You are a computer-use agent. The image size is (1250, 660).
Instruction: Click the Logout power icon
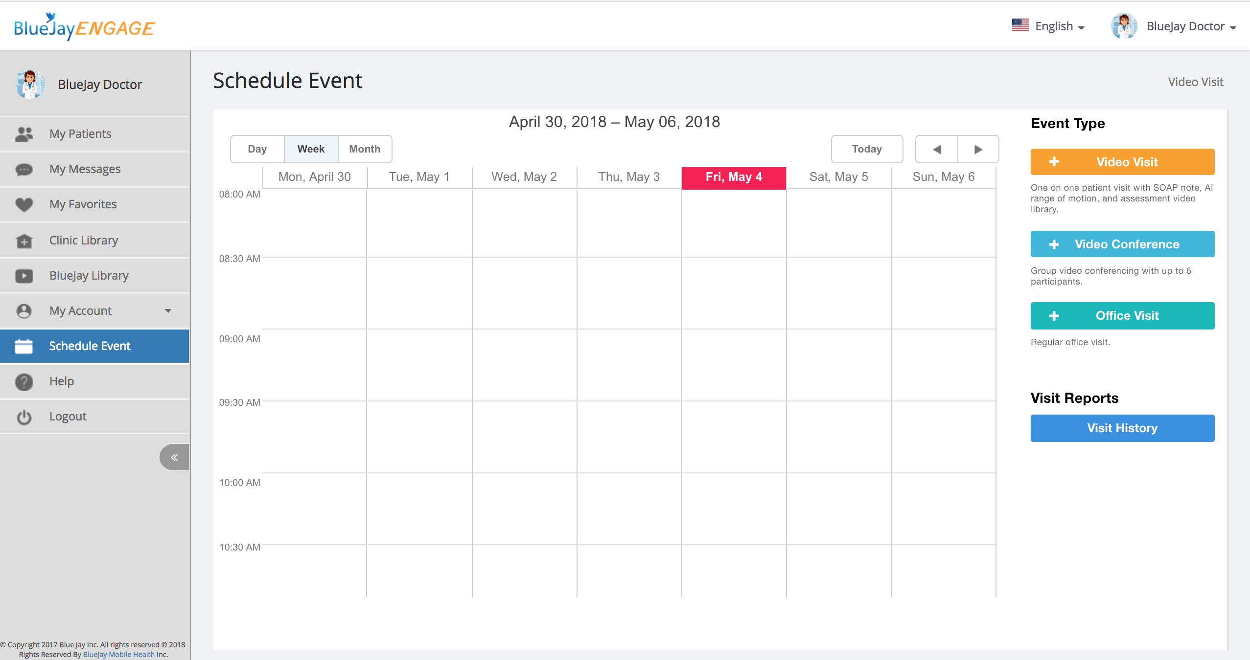(23, 417)
